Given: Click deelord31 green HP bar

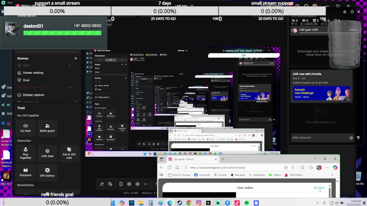Looking at the screenshot, I should point(62,33).
